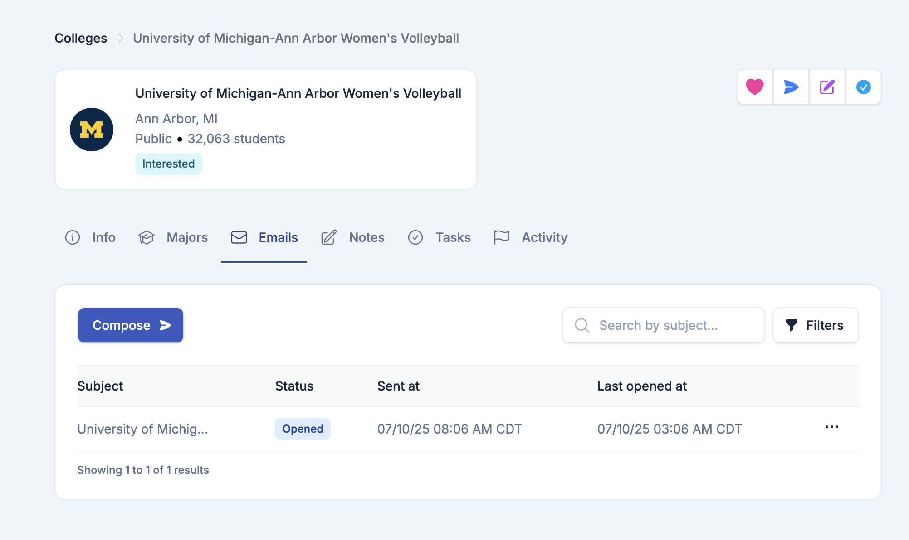Click the breadcrumb college name text
The height and width of the screenshot is (540, 909).
click(x=296, y=38)
